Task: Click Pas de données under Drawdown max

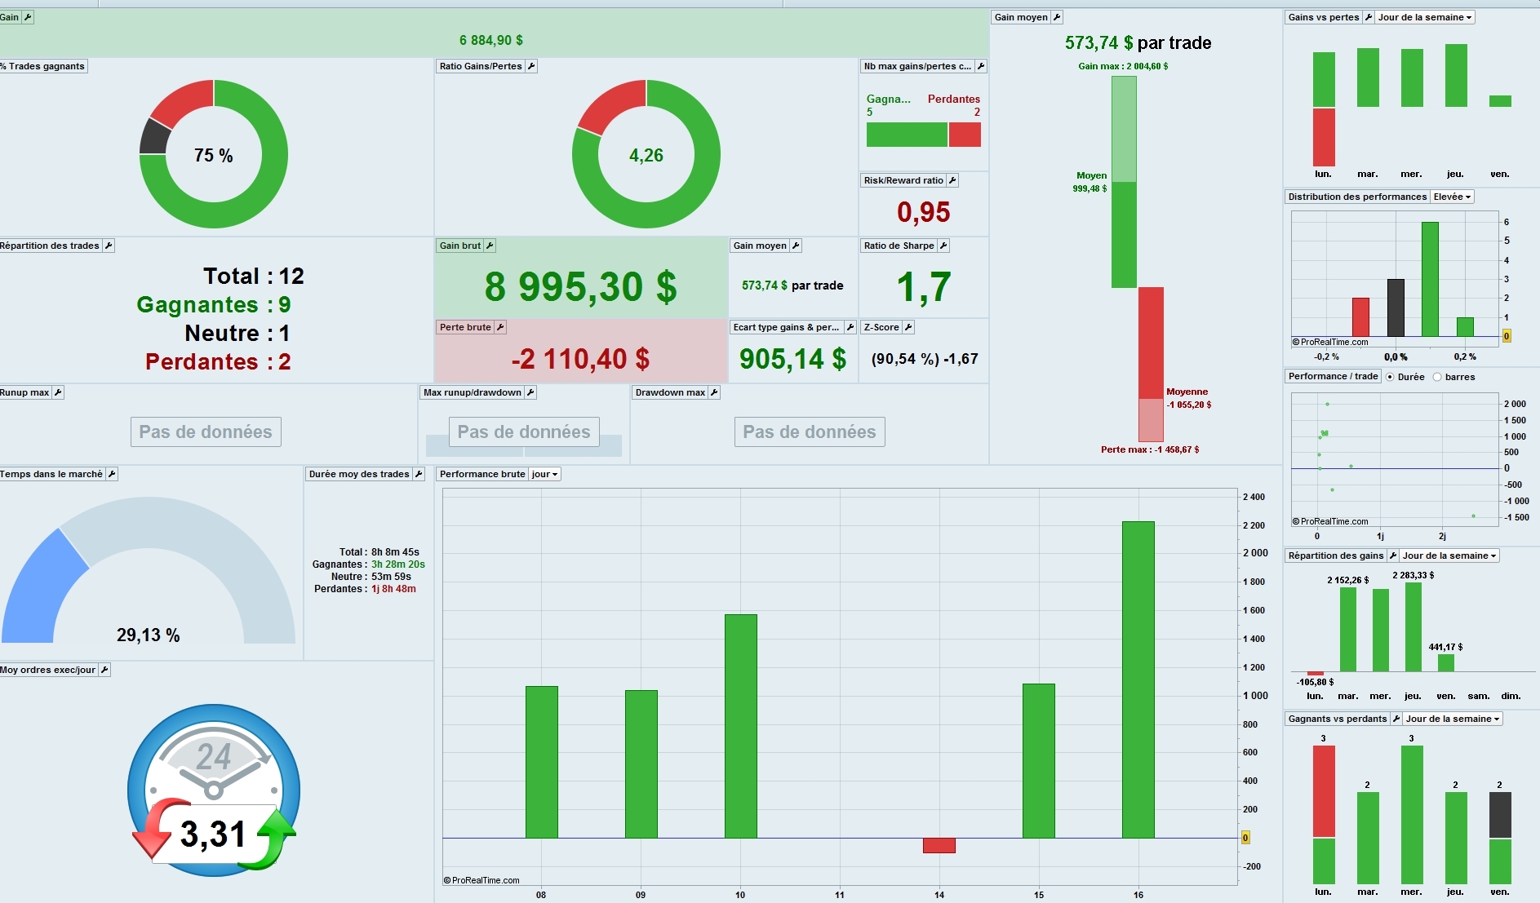Action: [x=810, y=432]
